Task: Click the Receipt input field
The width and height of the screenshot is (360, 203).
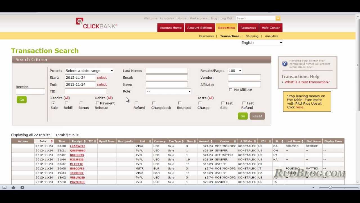Action: [x=30, y=91]
